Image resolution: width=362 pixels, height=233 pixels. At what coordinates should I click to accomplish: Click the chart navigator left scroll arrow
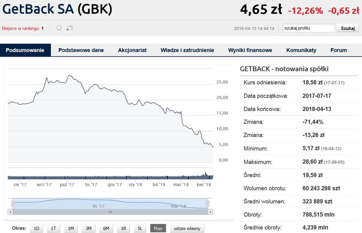(10, 212)
